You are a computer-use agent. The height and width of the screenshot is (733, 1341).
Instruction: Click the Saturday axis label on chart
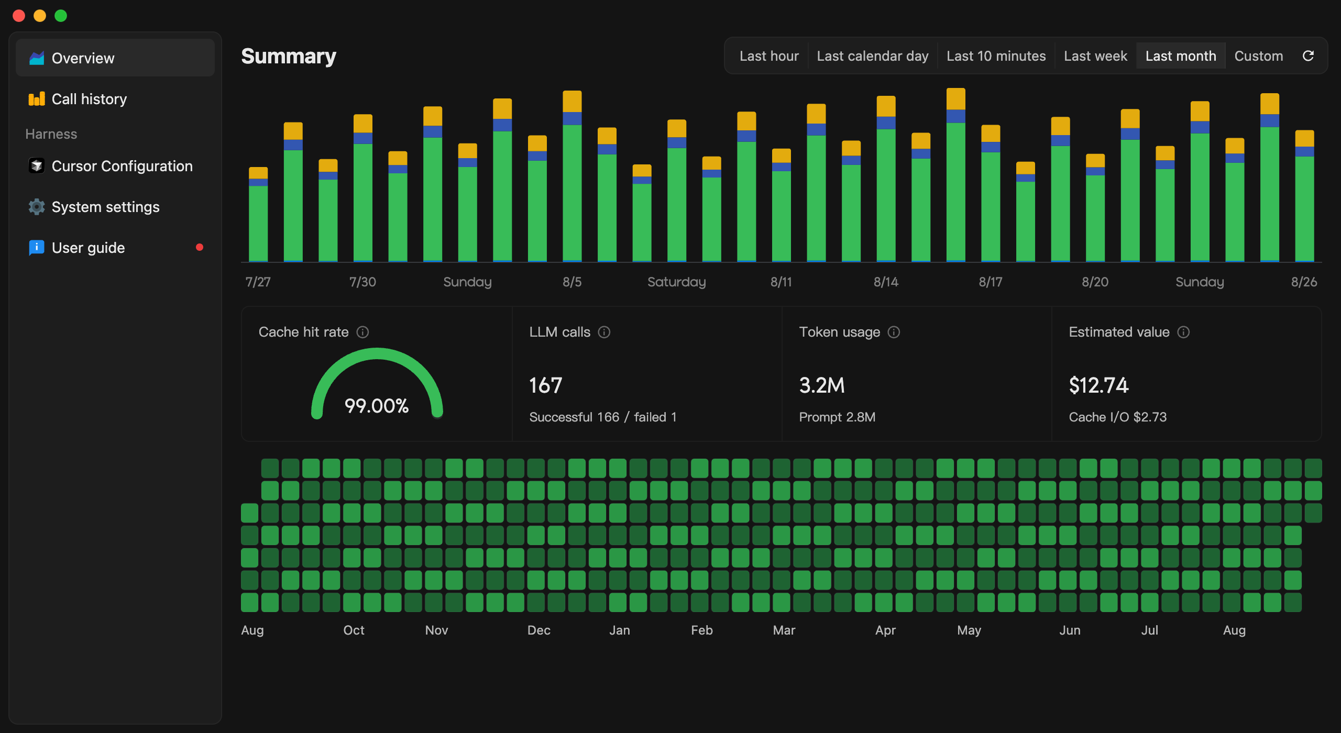(x=676, y=282)
